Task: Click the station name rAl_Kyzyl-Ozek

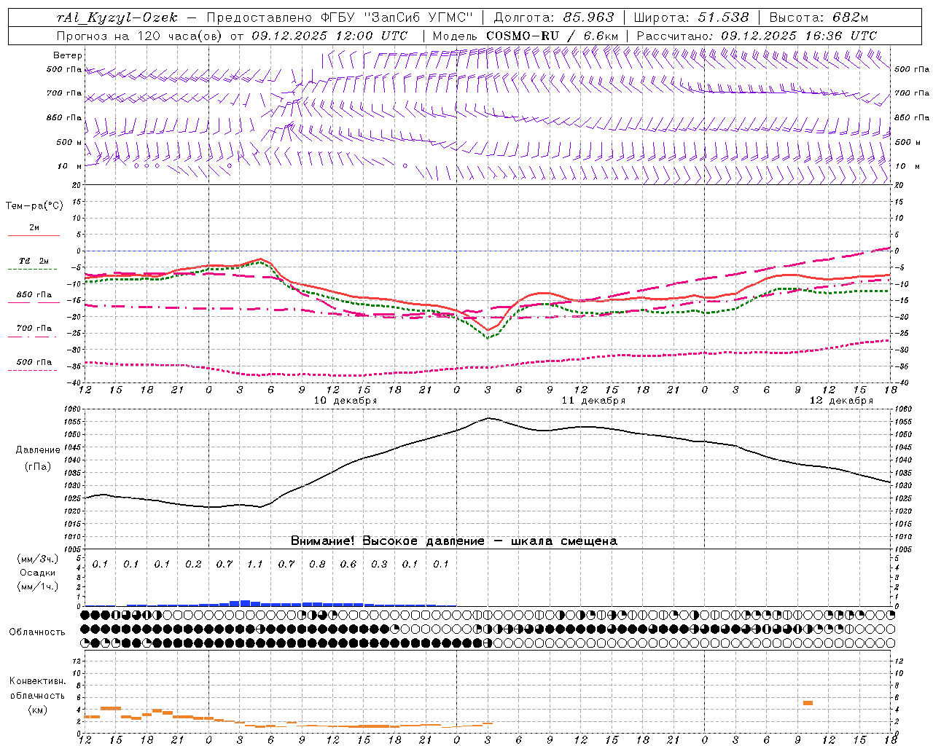Action: point(117,17)
